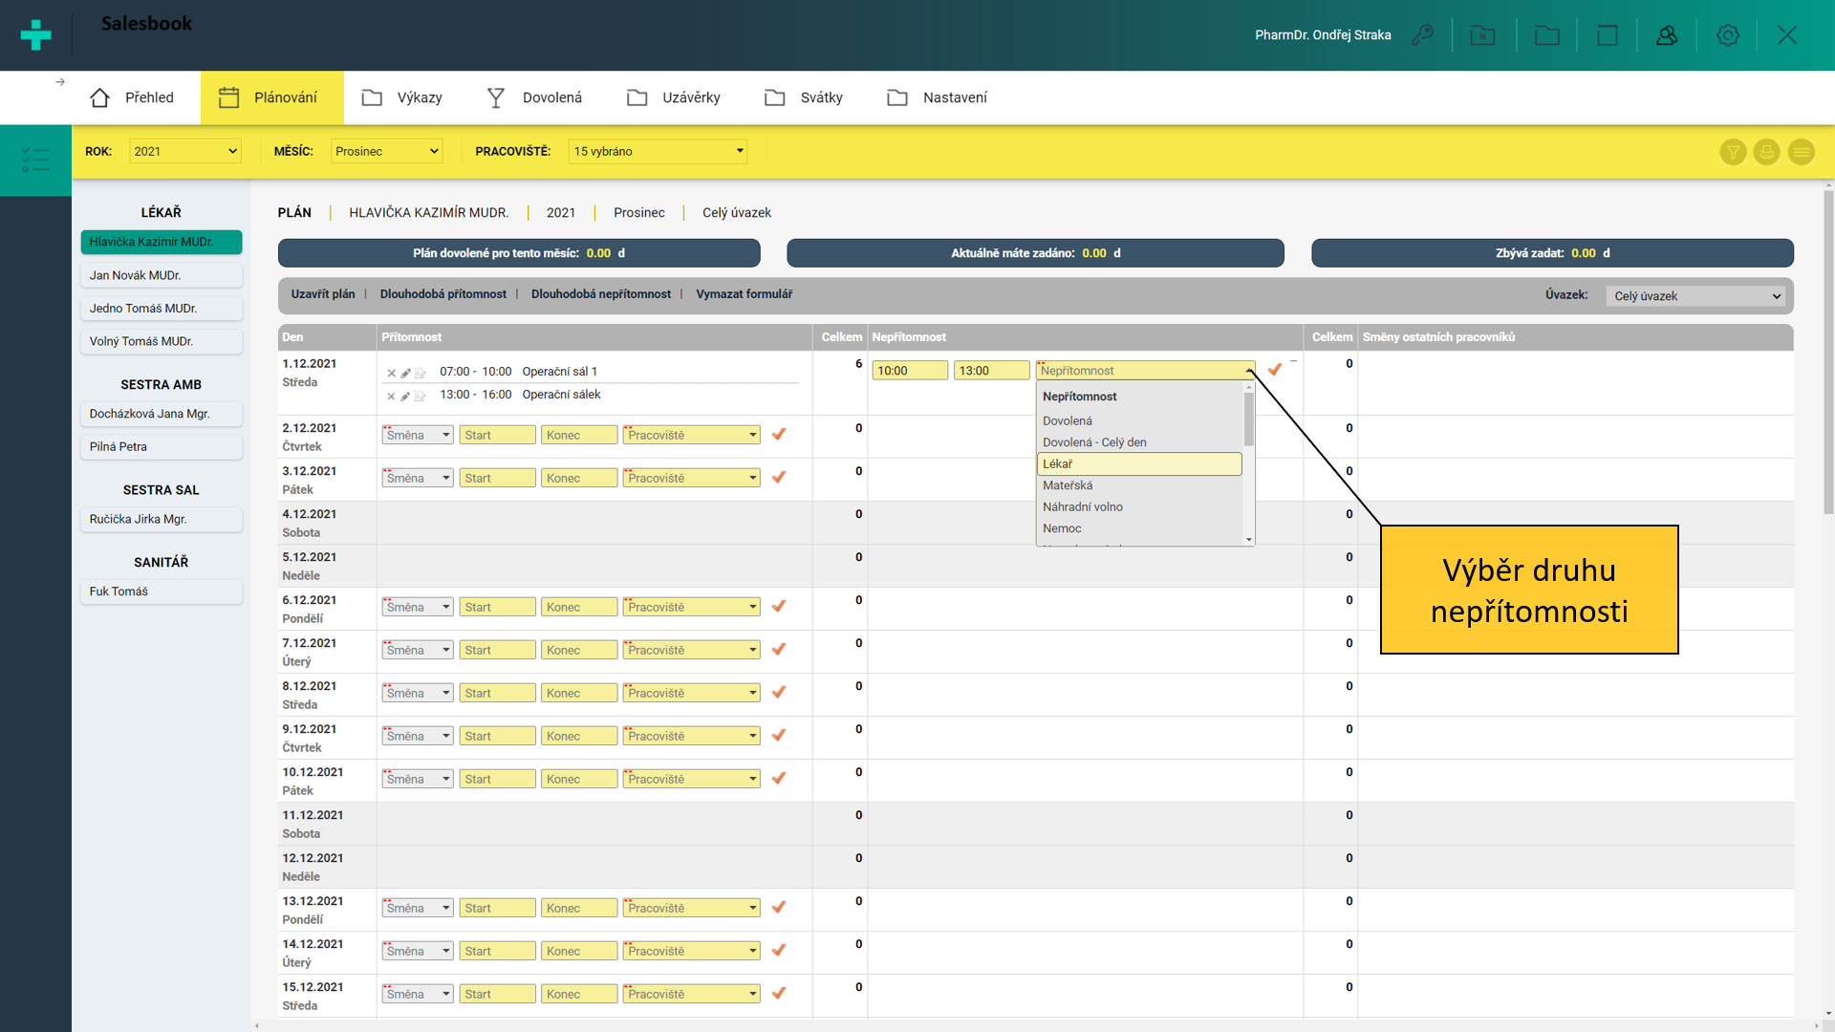Delete the 07:00 - 10:00 Operační sál 1 shift
The width and height of the screenshot is (1835, 1032).
click(x=391, y=373)
